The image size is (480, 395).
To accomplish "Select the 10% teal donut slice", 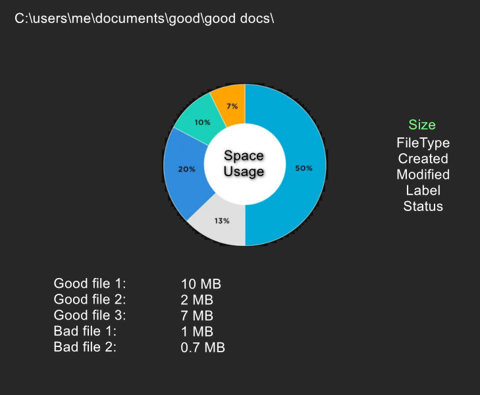I will tap(202, 122).
